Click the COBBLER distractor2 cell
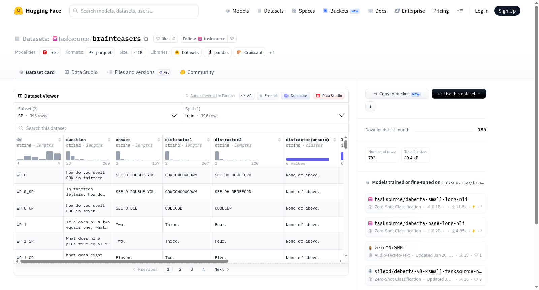 pyautogui.click(x=248, y=208)
